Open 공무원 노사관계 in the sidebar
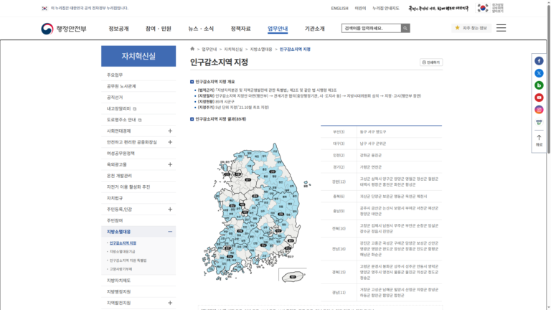Image resolution: width=551 pixels, height=310 pixels. (x=138, y=86)
